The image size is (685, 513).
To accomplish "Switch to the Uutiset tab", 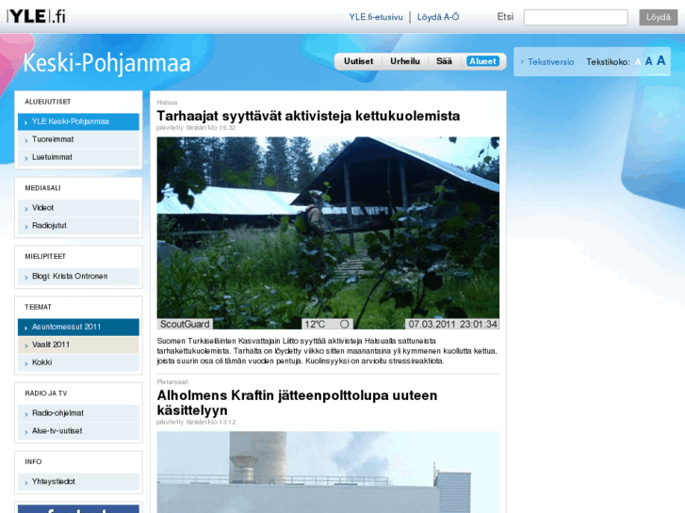I will [358, 61].
